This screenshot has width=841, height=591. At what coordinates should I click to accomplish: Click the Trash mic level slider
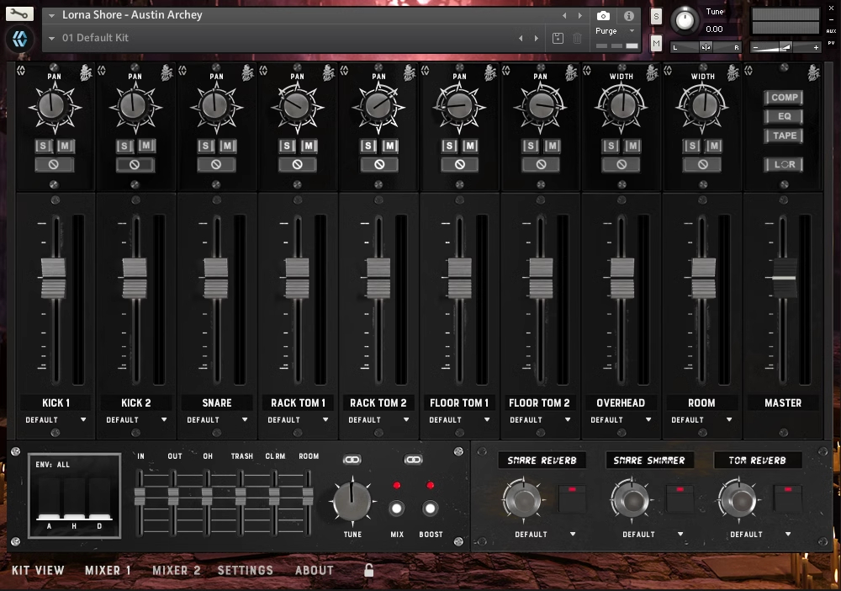click(x=241, y=497)
